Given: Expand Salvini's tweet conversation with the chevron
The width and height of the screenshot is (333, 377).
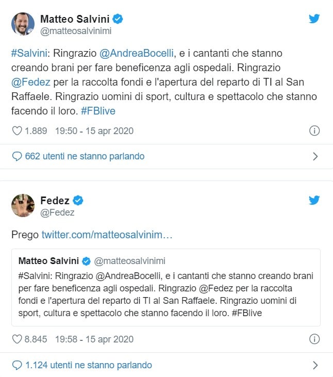Looking at the screenshot, I should (315, 156).
